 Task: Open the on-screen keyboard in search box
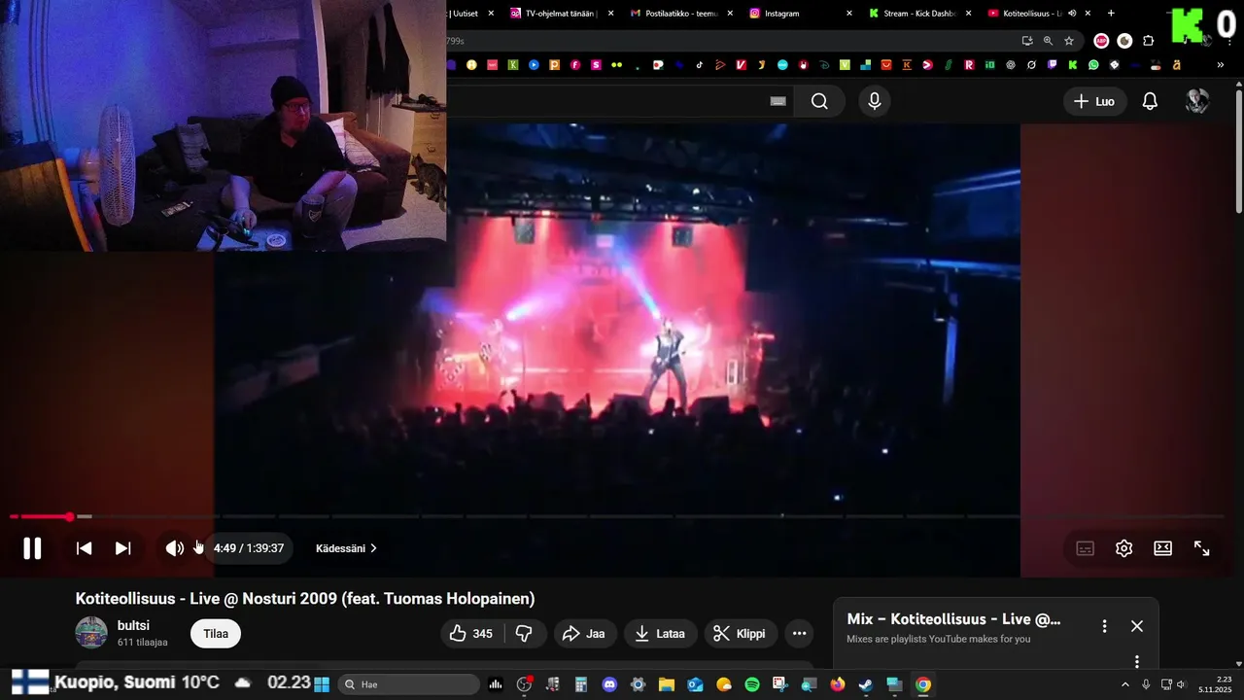pyautogui.click(x=777, y=101)
